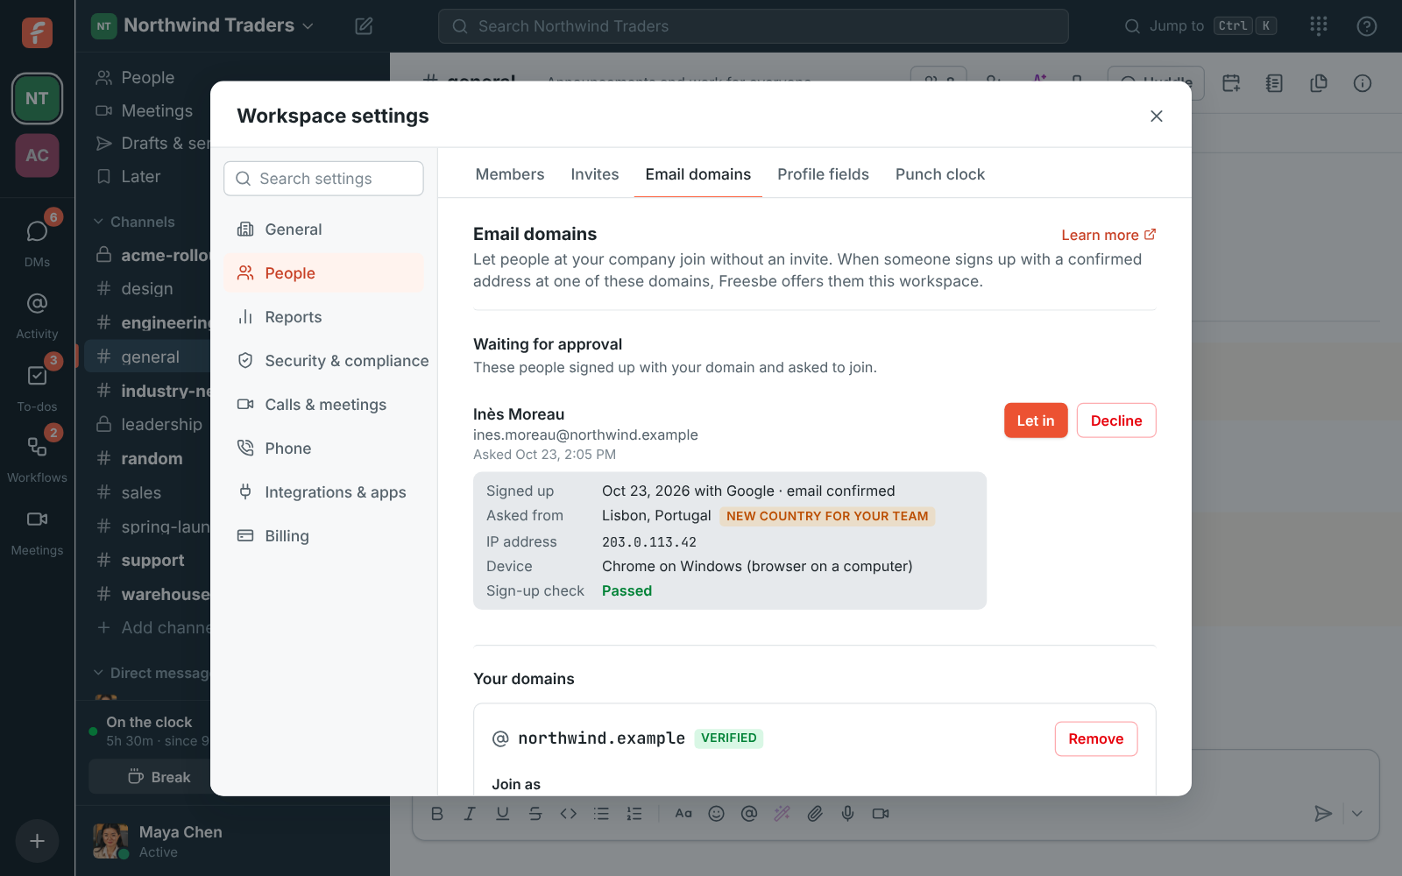Open Security & compliance settings
Screen dimensions: 1402x876
[323, 361]
